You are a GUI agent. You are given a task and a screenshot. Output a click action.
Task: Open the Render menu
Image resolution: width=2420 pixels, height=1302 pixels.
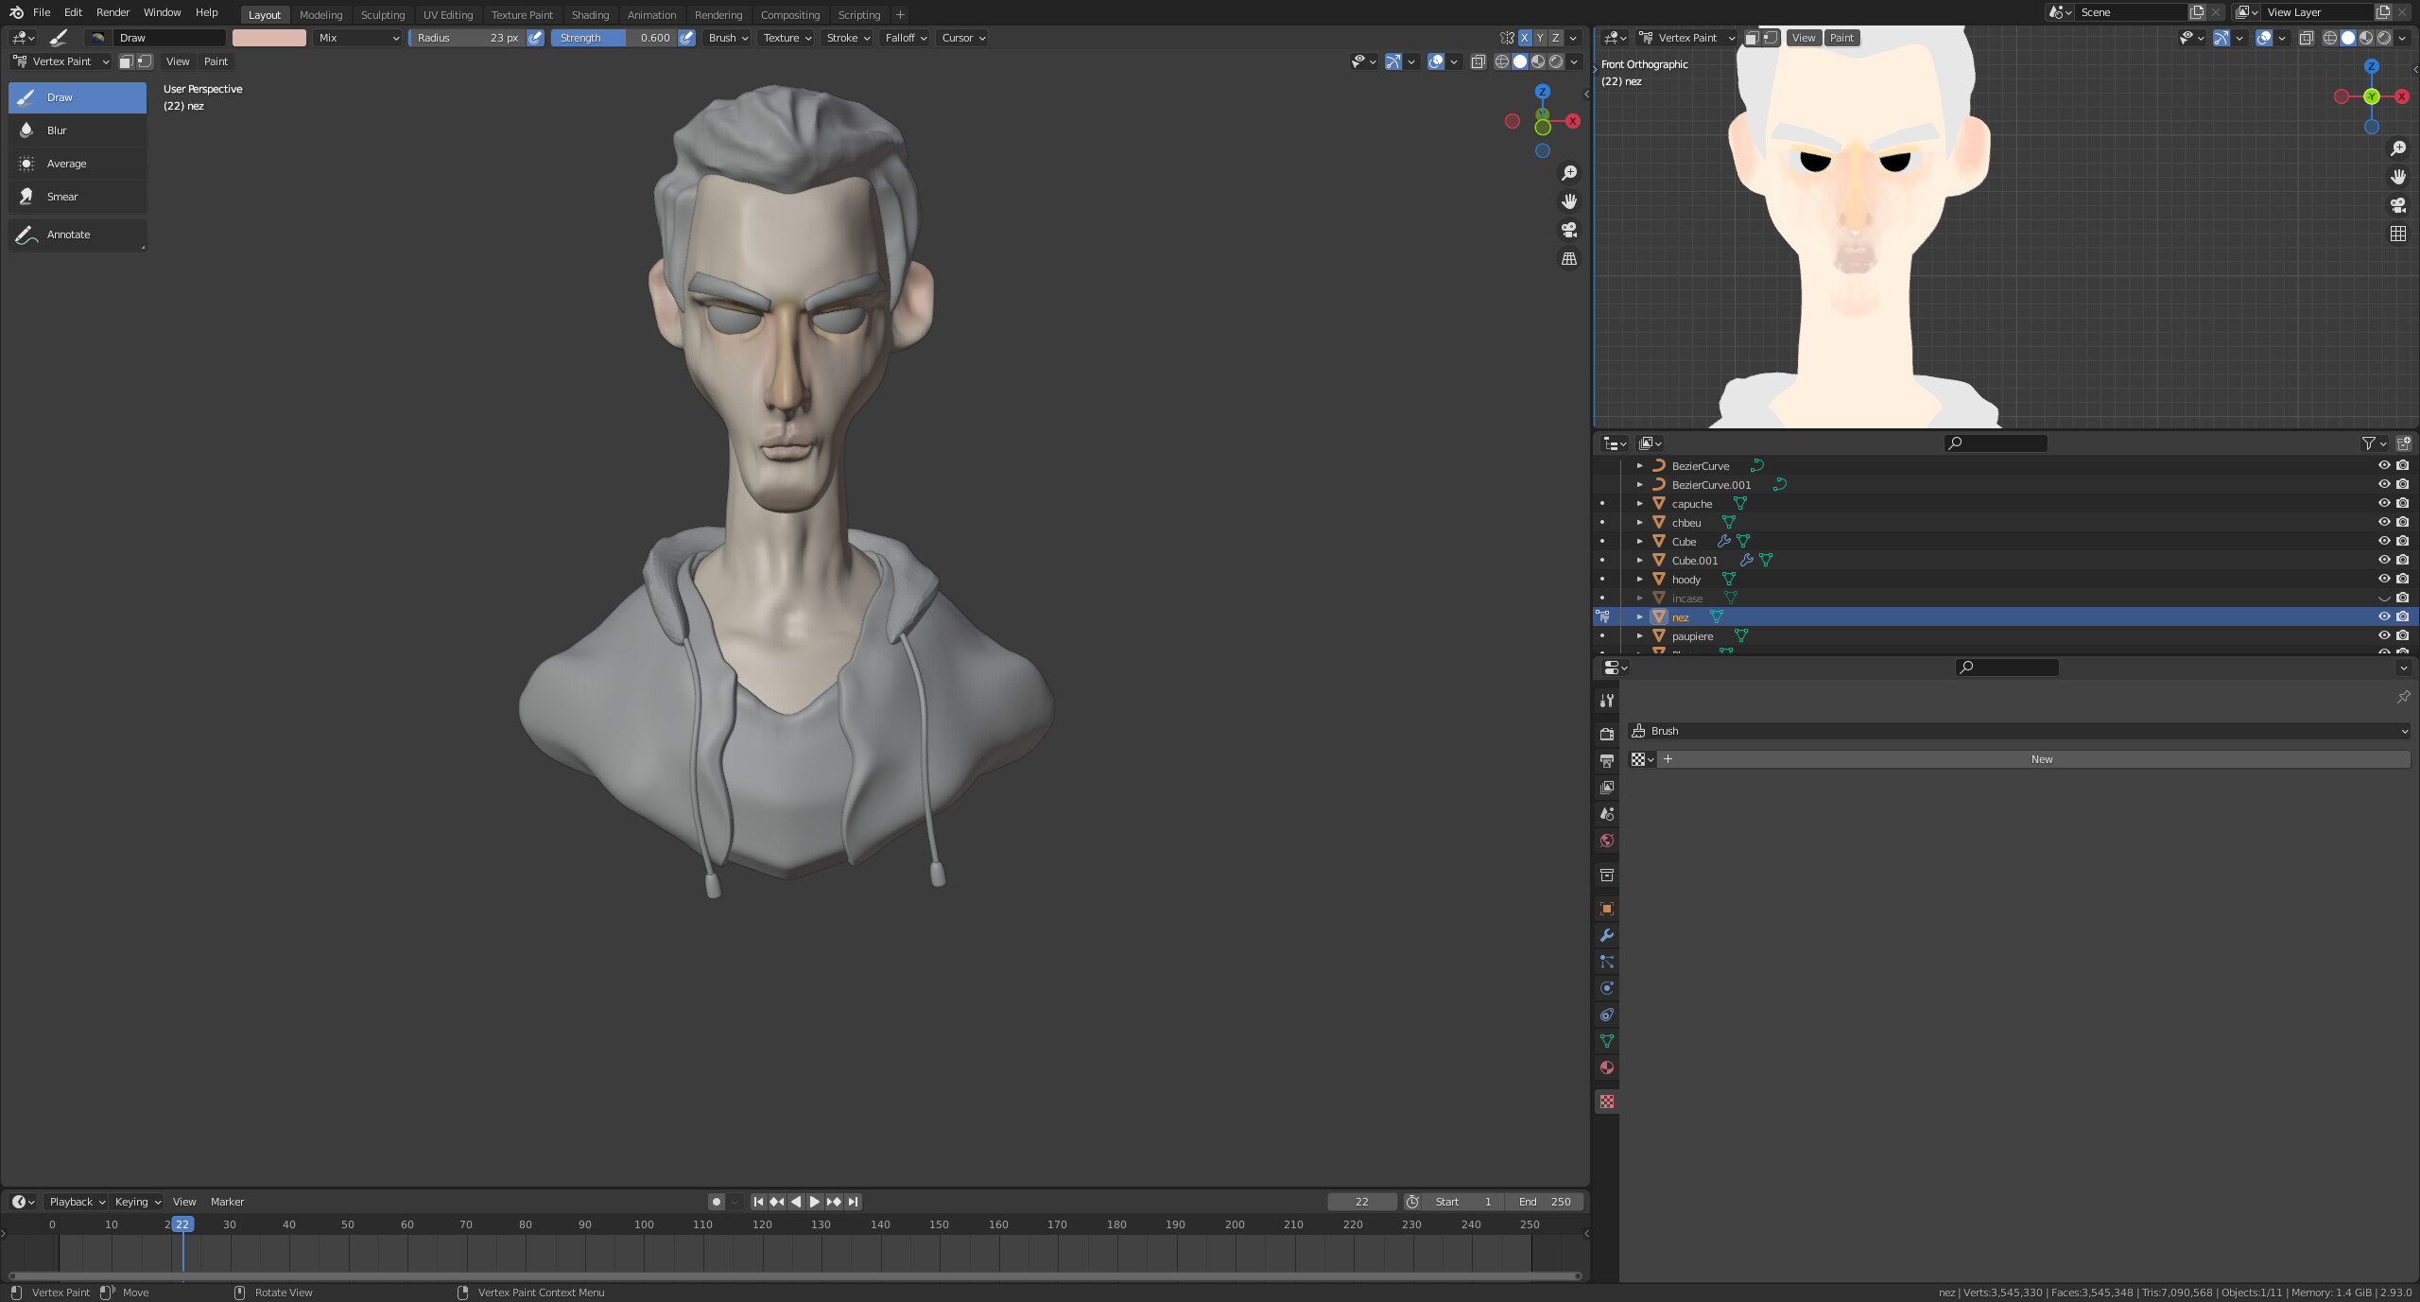click(112, 12)
